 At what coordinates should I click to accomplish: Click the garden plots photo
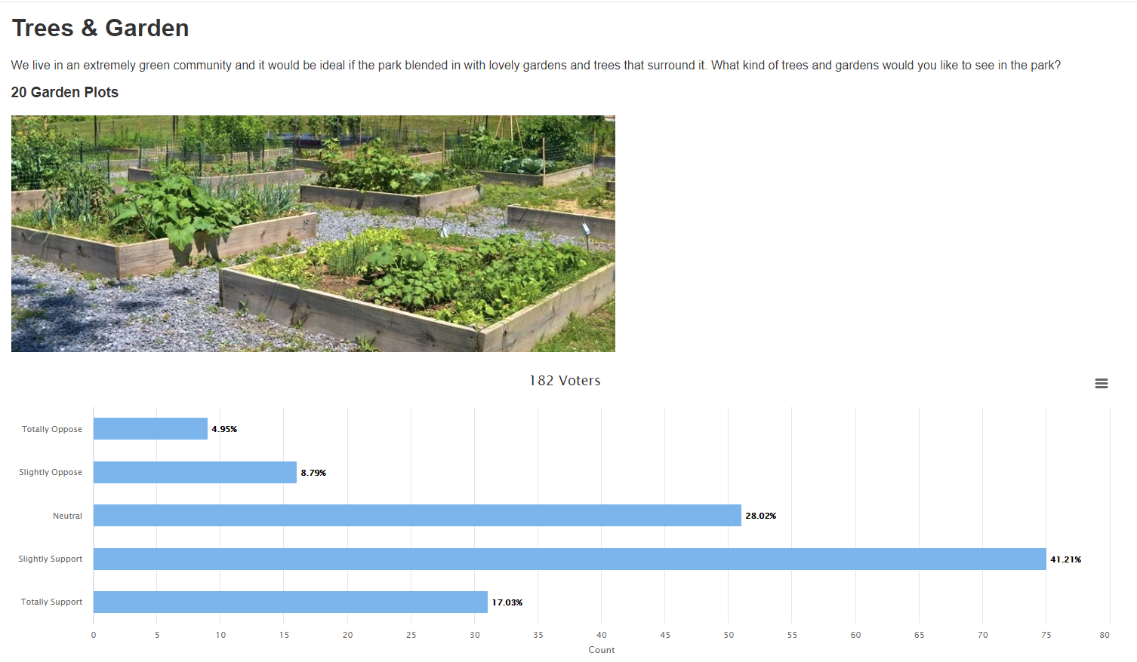[x=313, y=234]
